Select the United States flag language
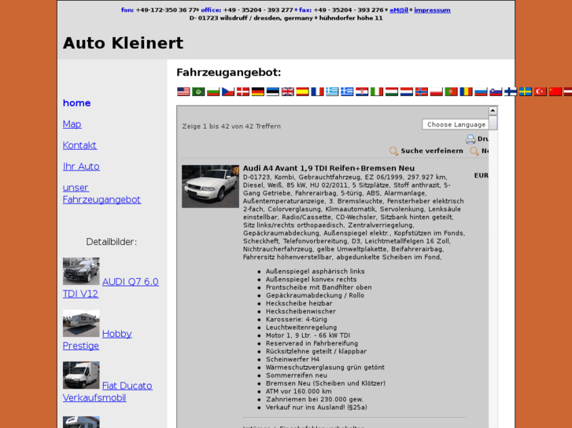This screenshot has height=428, width=572. 183,91
